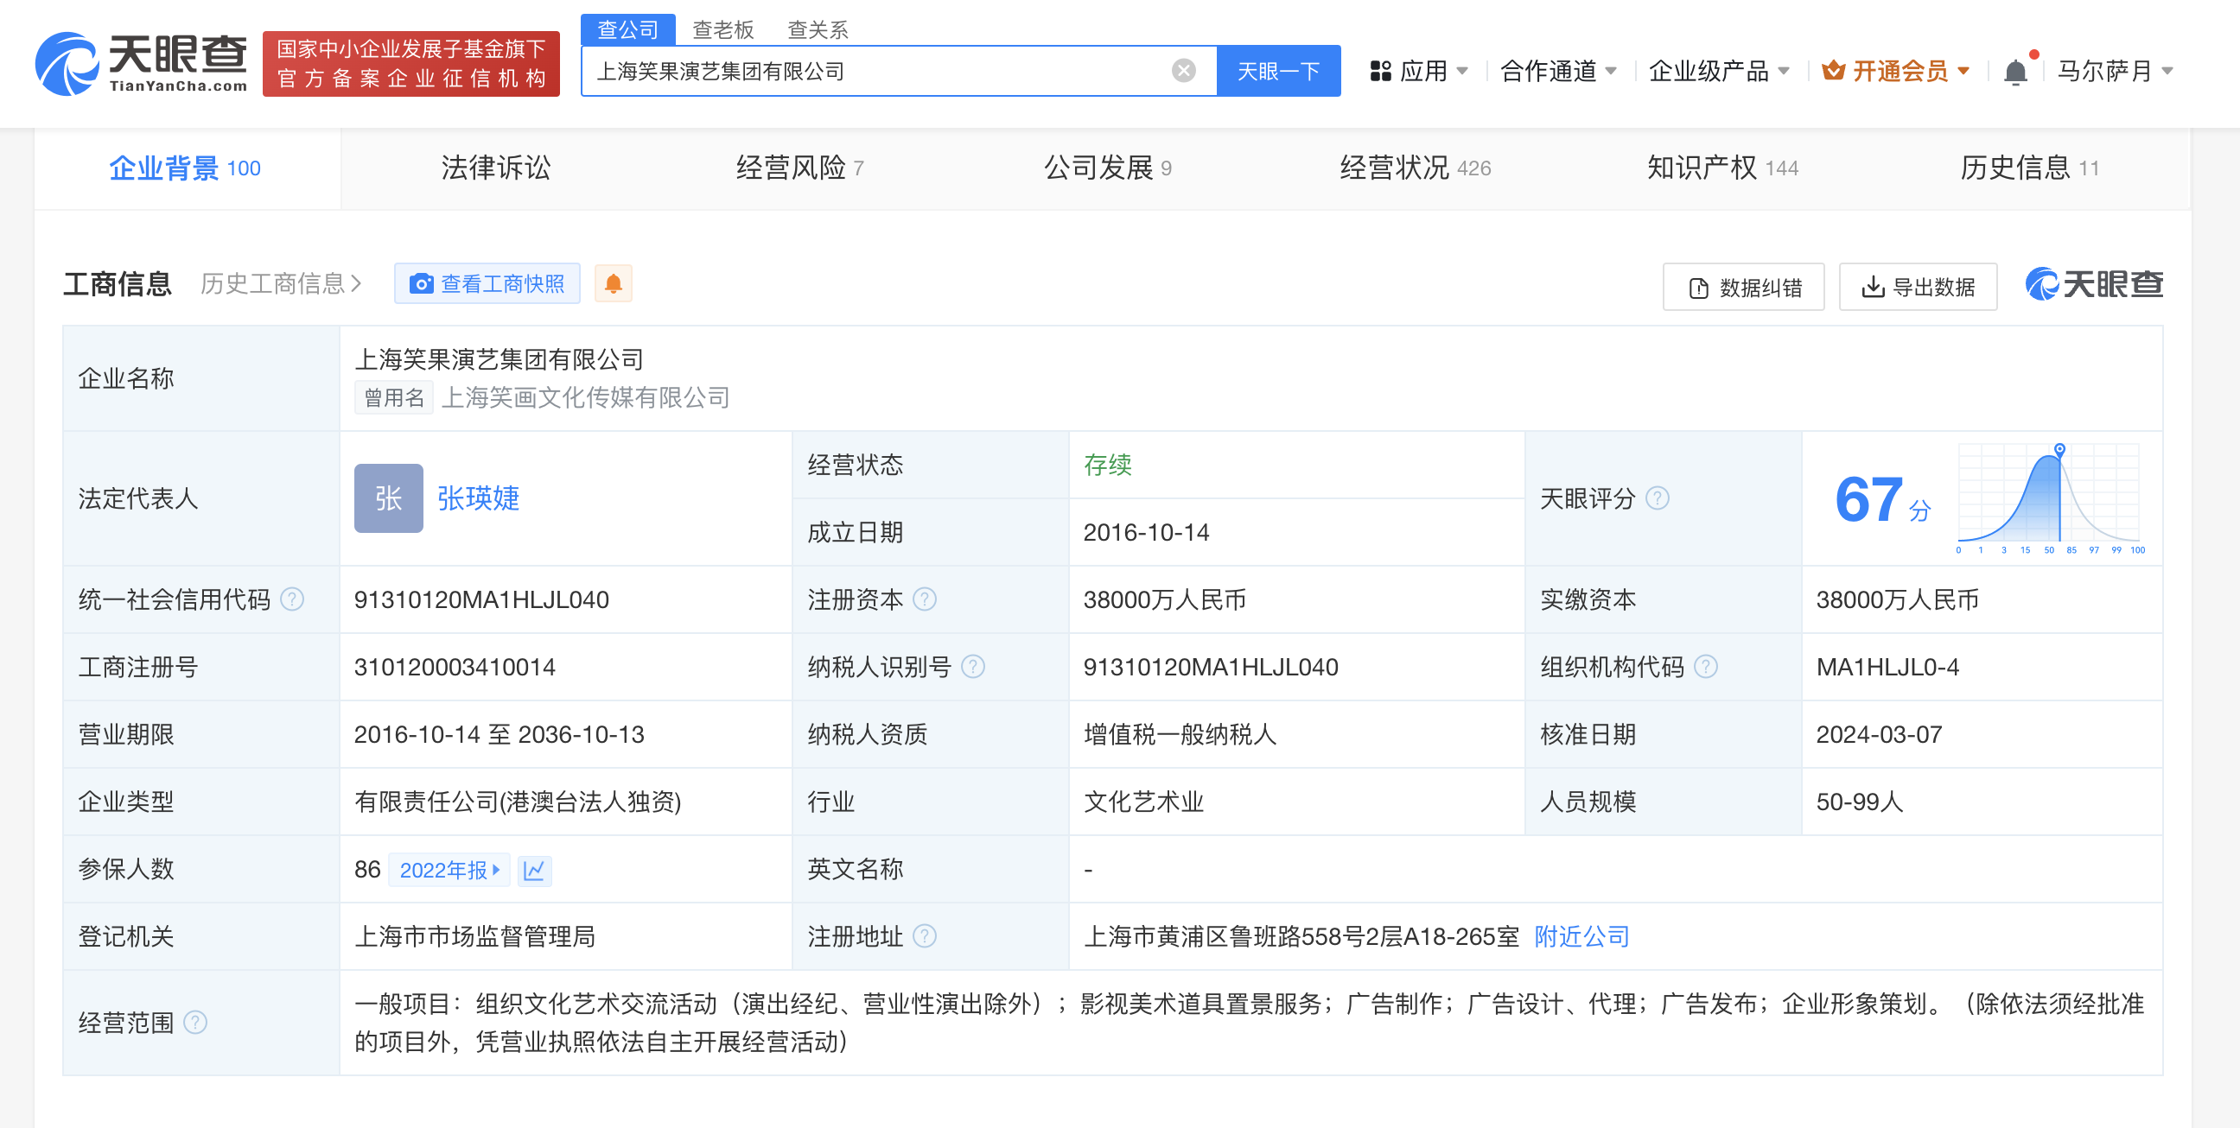Image resolution: width=2240 pixels, height=1128 pixels.
Task: Expand the 2022年报 year selector
Action: [449, 870]
